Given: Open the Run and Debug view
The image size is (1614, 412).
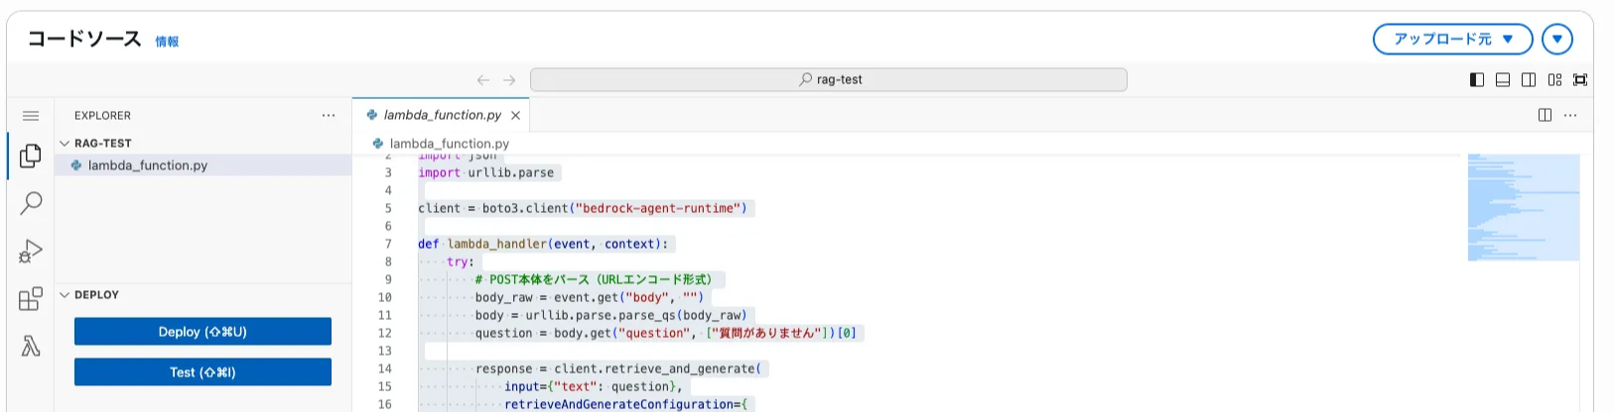Looking at the screenshot, I should pyautogui.click(x=31, y=251).
